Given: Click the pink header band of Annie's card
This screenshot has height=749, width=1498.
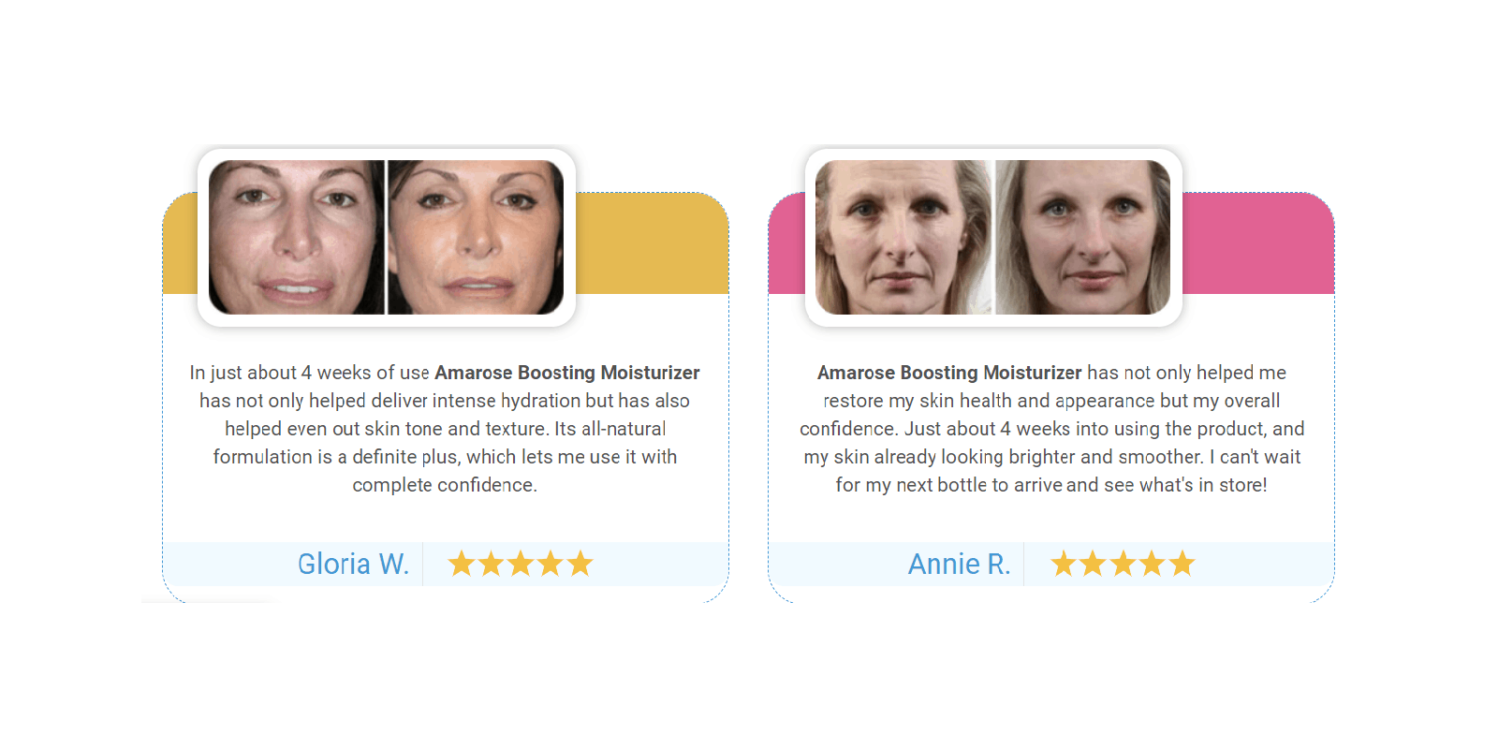Looking at the screenshot, I should click(1258, 243).
